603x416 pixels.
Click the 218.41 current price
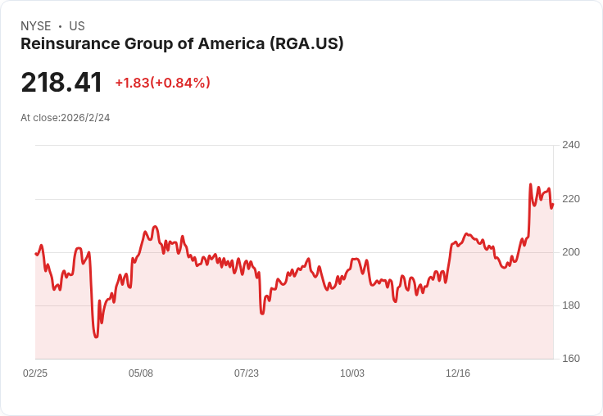pos(61,83)
